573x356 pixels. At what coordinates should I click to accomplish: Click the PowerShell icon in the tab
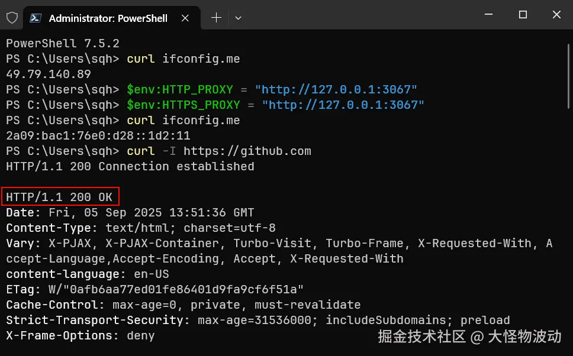point(36,18)
